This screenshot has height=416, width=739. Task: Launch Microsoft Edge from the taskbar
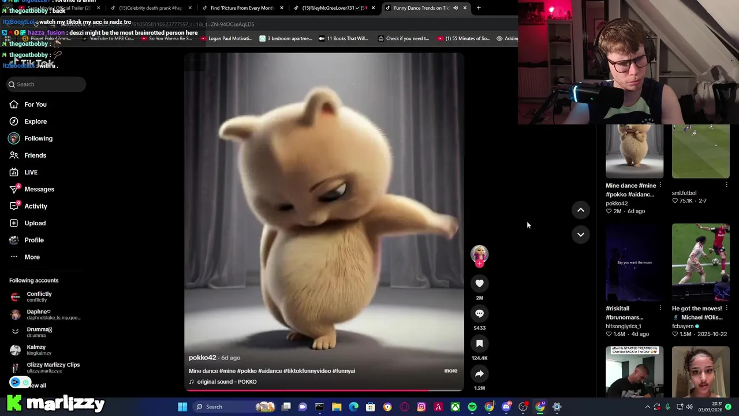[353, 407]
